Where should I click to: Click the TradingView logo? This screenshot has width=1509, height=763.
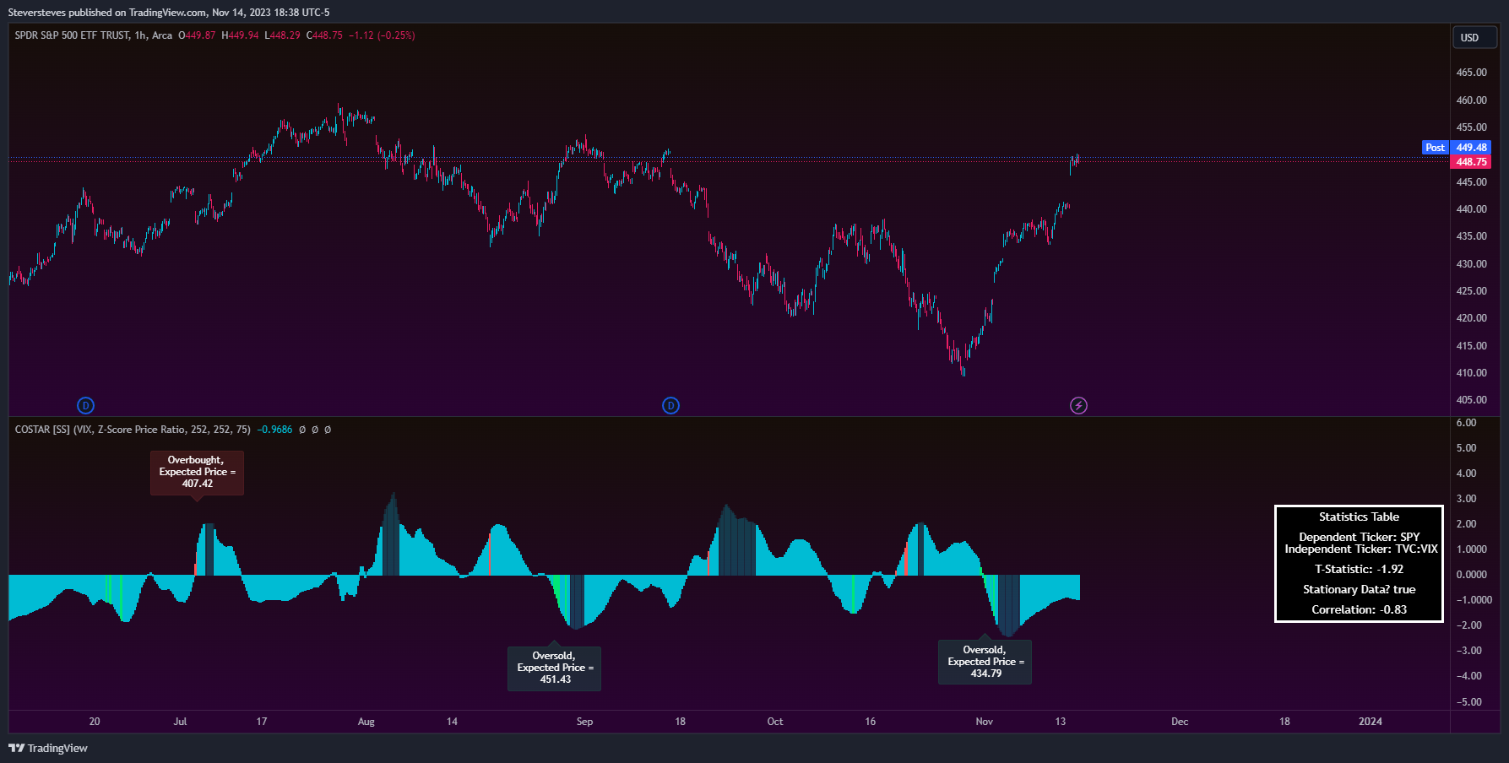(x=48, y=748)
